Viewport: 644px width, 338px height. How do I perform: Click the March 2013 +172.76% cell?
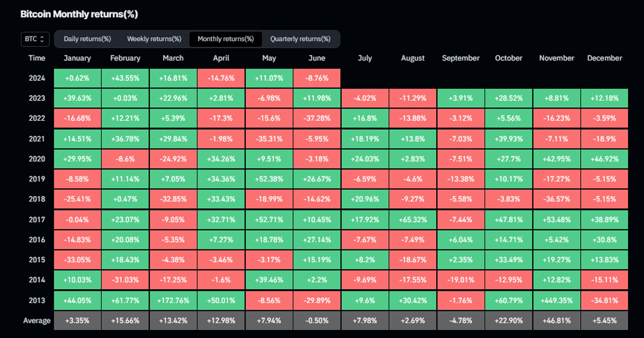tap(173, 300)
